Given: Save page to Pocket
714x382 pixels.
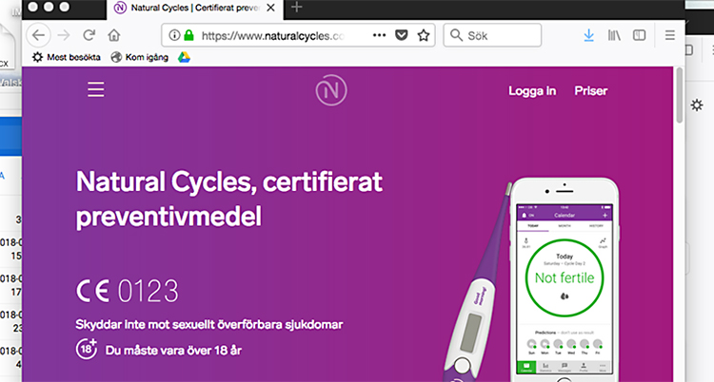Looking at the screenshot, I should click(x=401, y=35).
